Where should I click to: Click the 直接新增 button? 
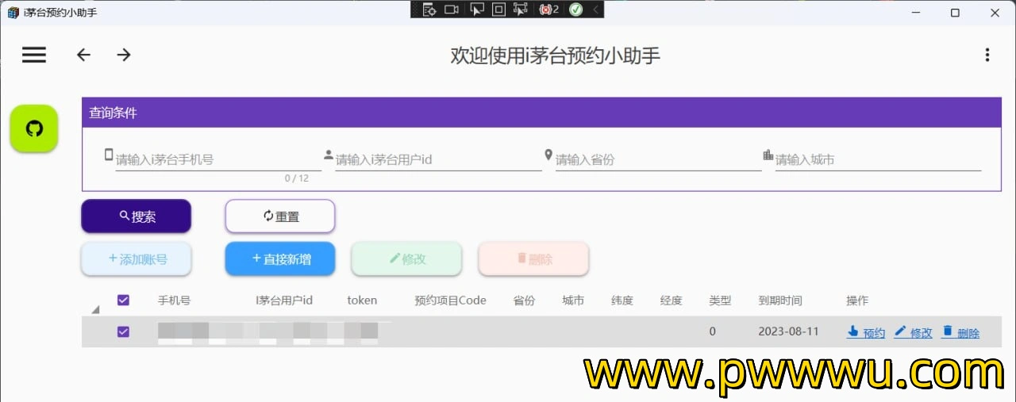280,258
